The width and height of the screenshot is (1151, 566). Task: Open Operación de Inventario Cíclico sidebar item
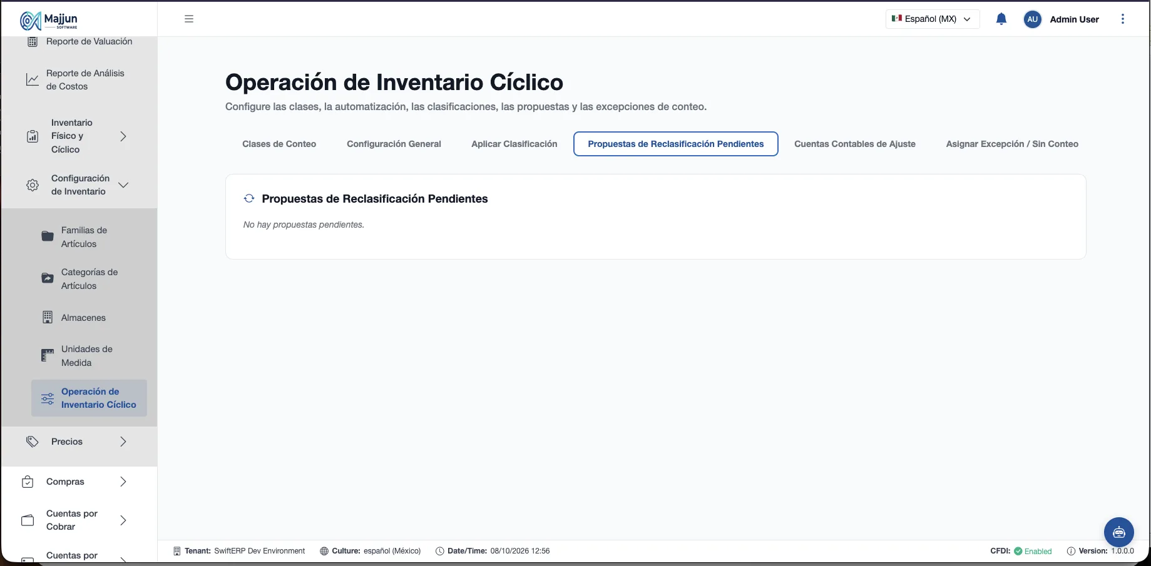[x=89, y=398]
